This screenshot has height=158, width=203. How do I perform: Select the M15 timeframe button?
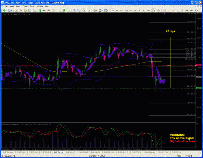[x=122, y=10]
